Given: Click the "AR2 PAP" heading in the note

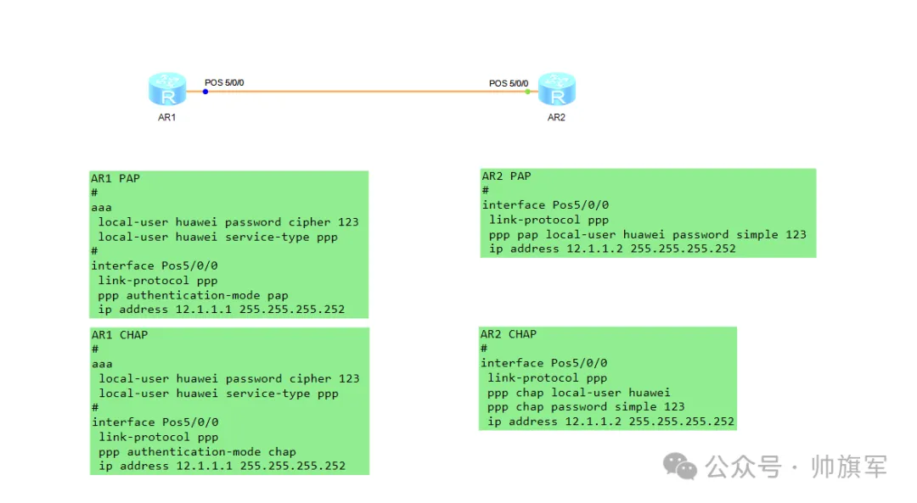Looking at the screenshot, I should (506, 176).
